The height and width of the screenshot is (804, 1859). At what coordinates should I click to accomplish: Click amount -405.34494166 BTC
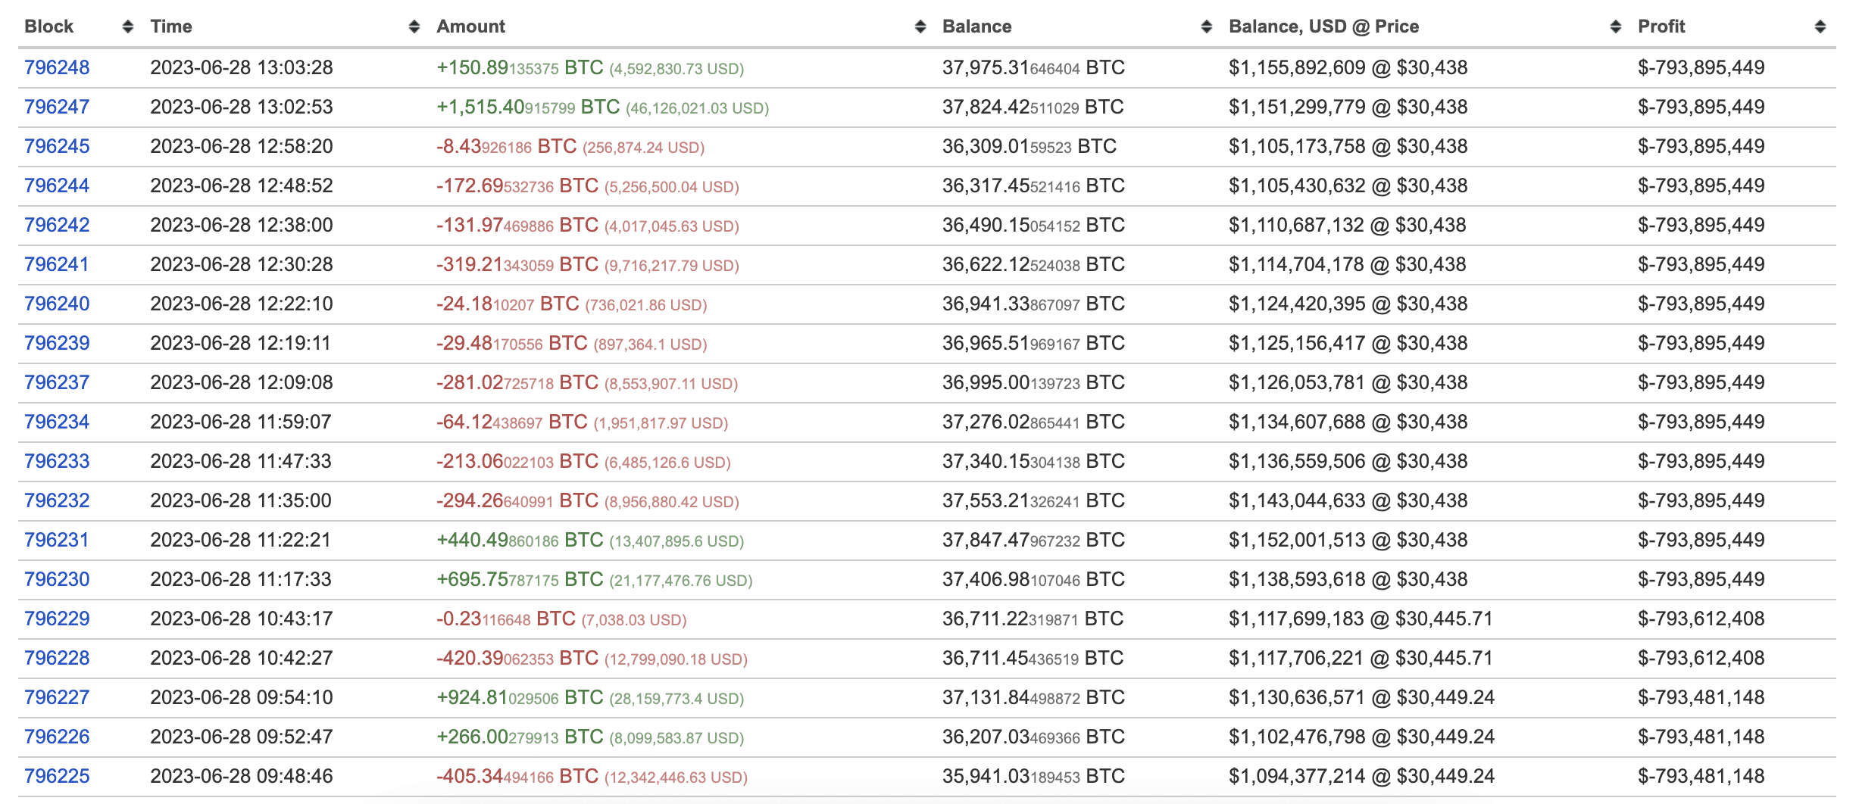517,776
